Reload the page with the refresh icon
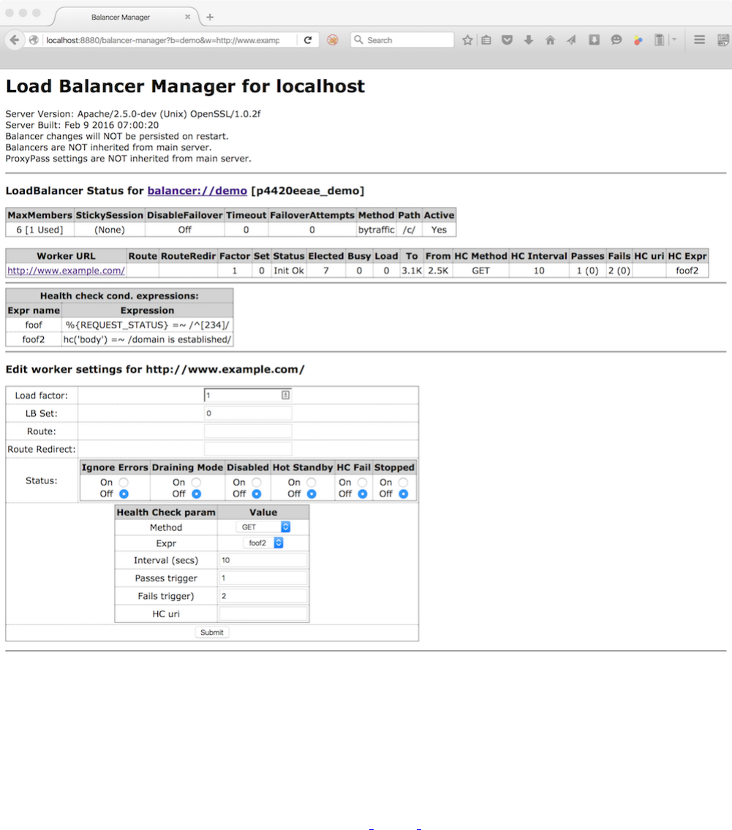732x830 pixels. click(x=308, y=40)
